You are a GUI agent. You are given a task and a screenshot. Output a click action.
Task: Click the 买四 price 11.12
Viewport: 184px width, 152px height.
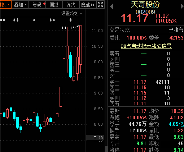tap(140, 98)
